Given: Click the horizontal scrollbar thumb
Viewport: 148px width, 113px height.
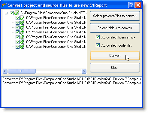Looking at the screenshot, I should coord(22,71).
